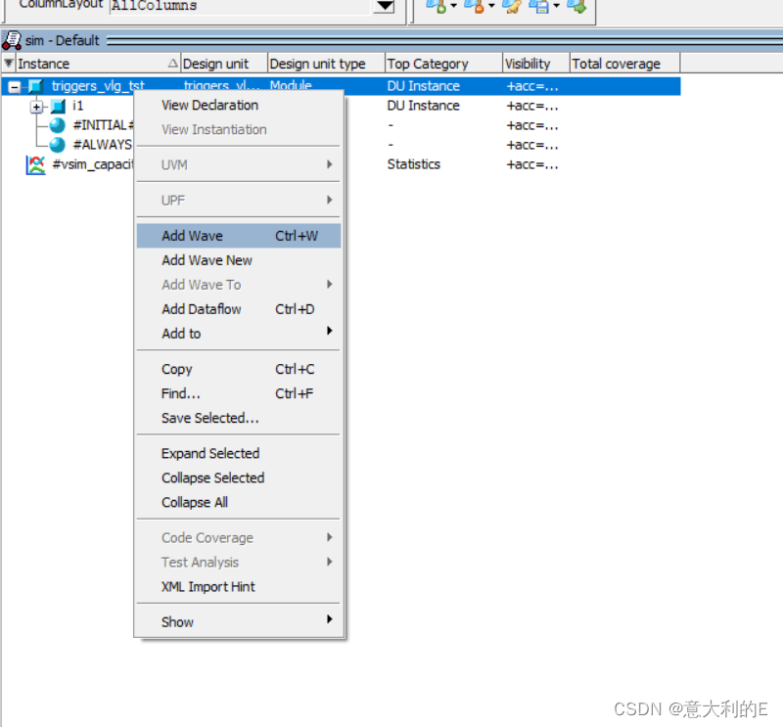
Task: Open the Code Coverage submenu
Action: click(x=239, y=538)
